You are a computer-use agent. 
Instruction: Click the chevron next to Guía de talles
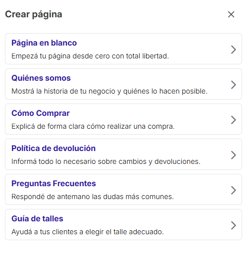[x=233, y=225]
